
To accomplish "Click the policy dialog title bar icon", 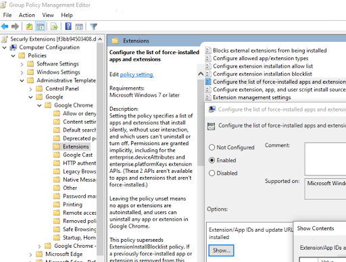I will (212, 109).
